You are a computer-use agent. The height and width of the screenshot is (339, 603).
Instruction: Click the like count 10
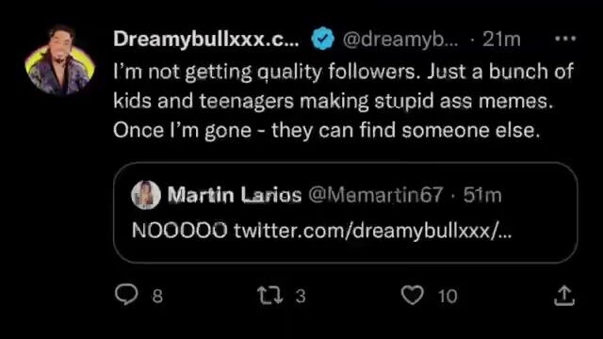coord(448,297)
